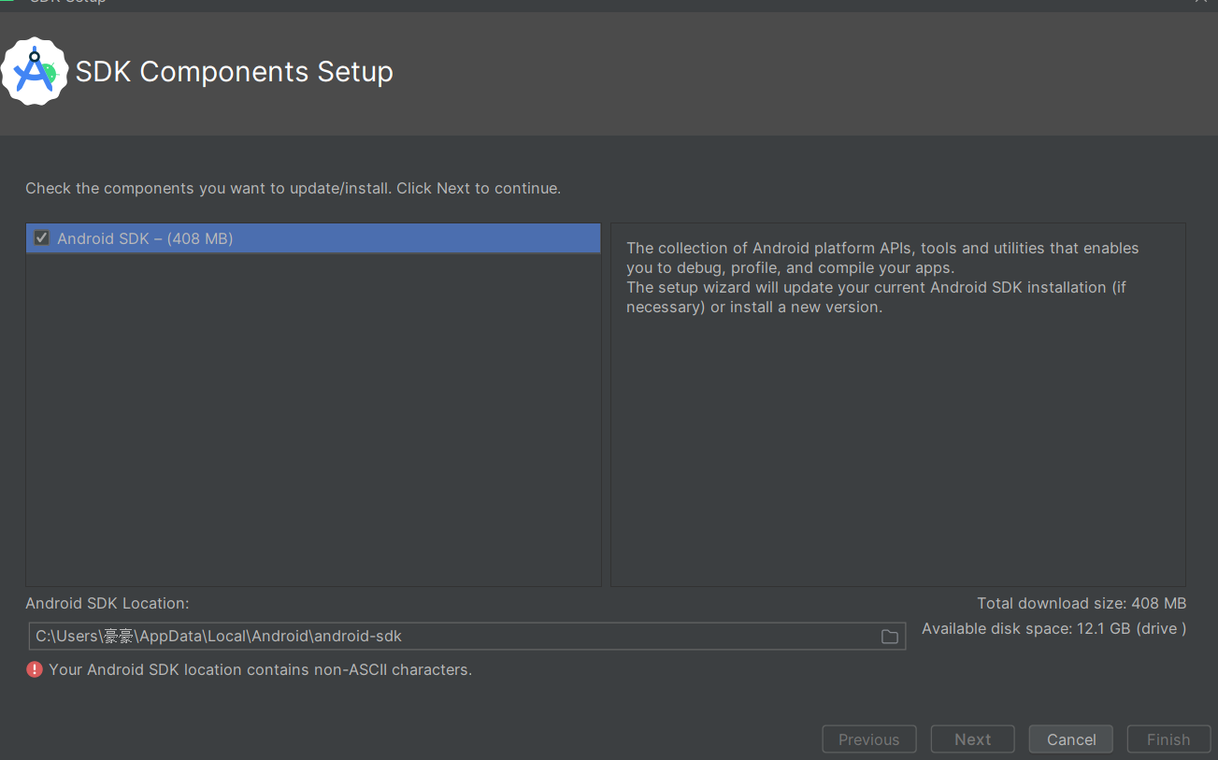
Task: Click the Android SDK Location label
Action: (107, 604)
